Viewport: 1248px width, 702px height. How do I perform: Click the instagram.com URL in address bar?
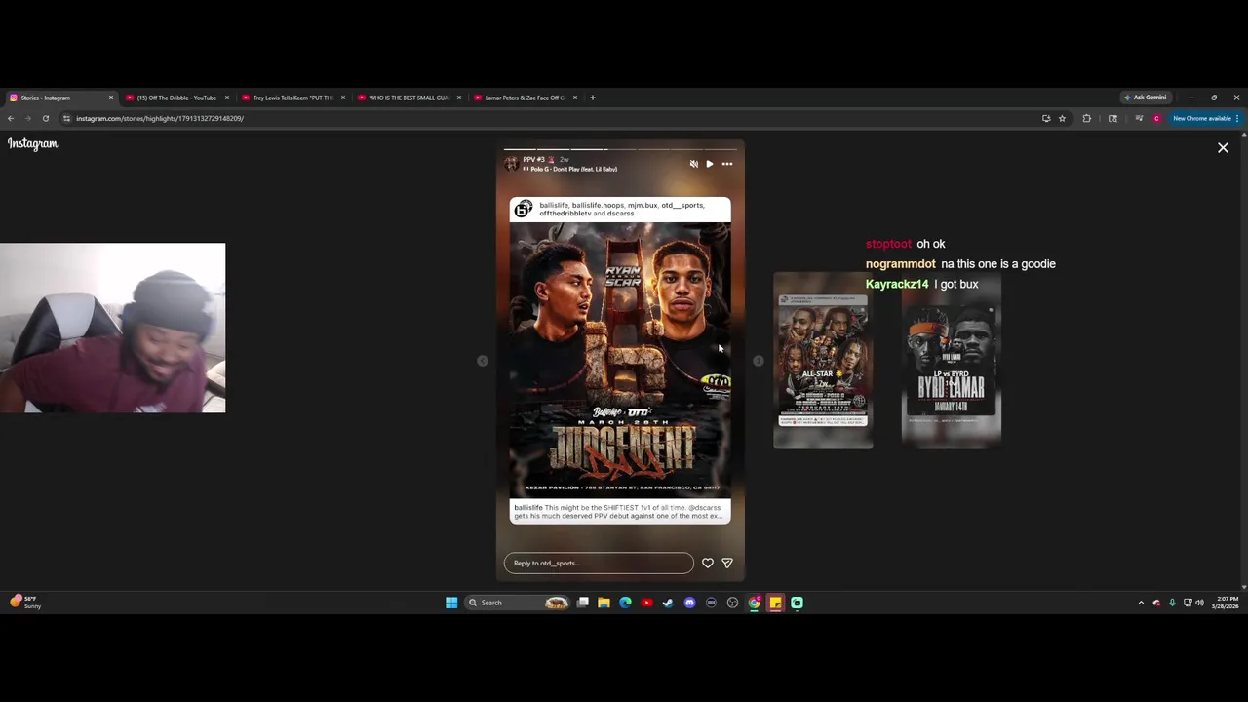160,118
